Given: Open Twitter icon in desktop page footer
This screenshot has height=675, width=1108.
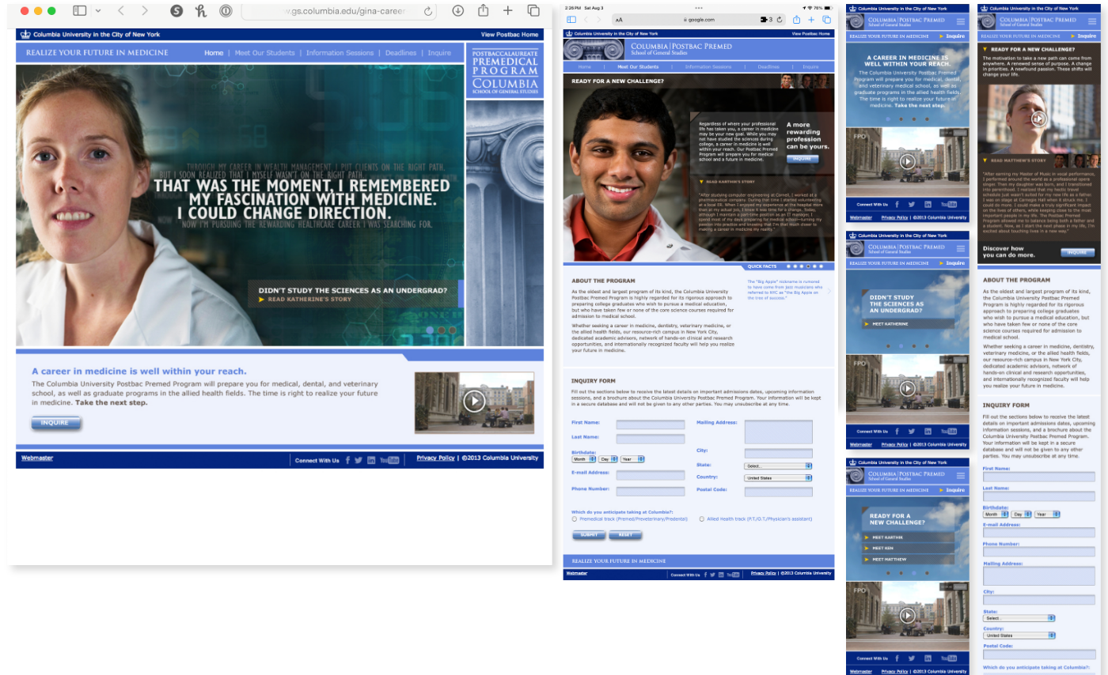Looking at the screenshot, I should pyautogui.click(x=359, y=460).
